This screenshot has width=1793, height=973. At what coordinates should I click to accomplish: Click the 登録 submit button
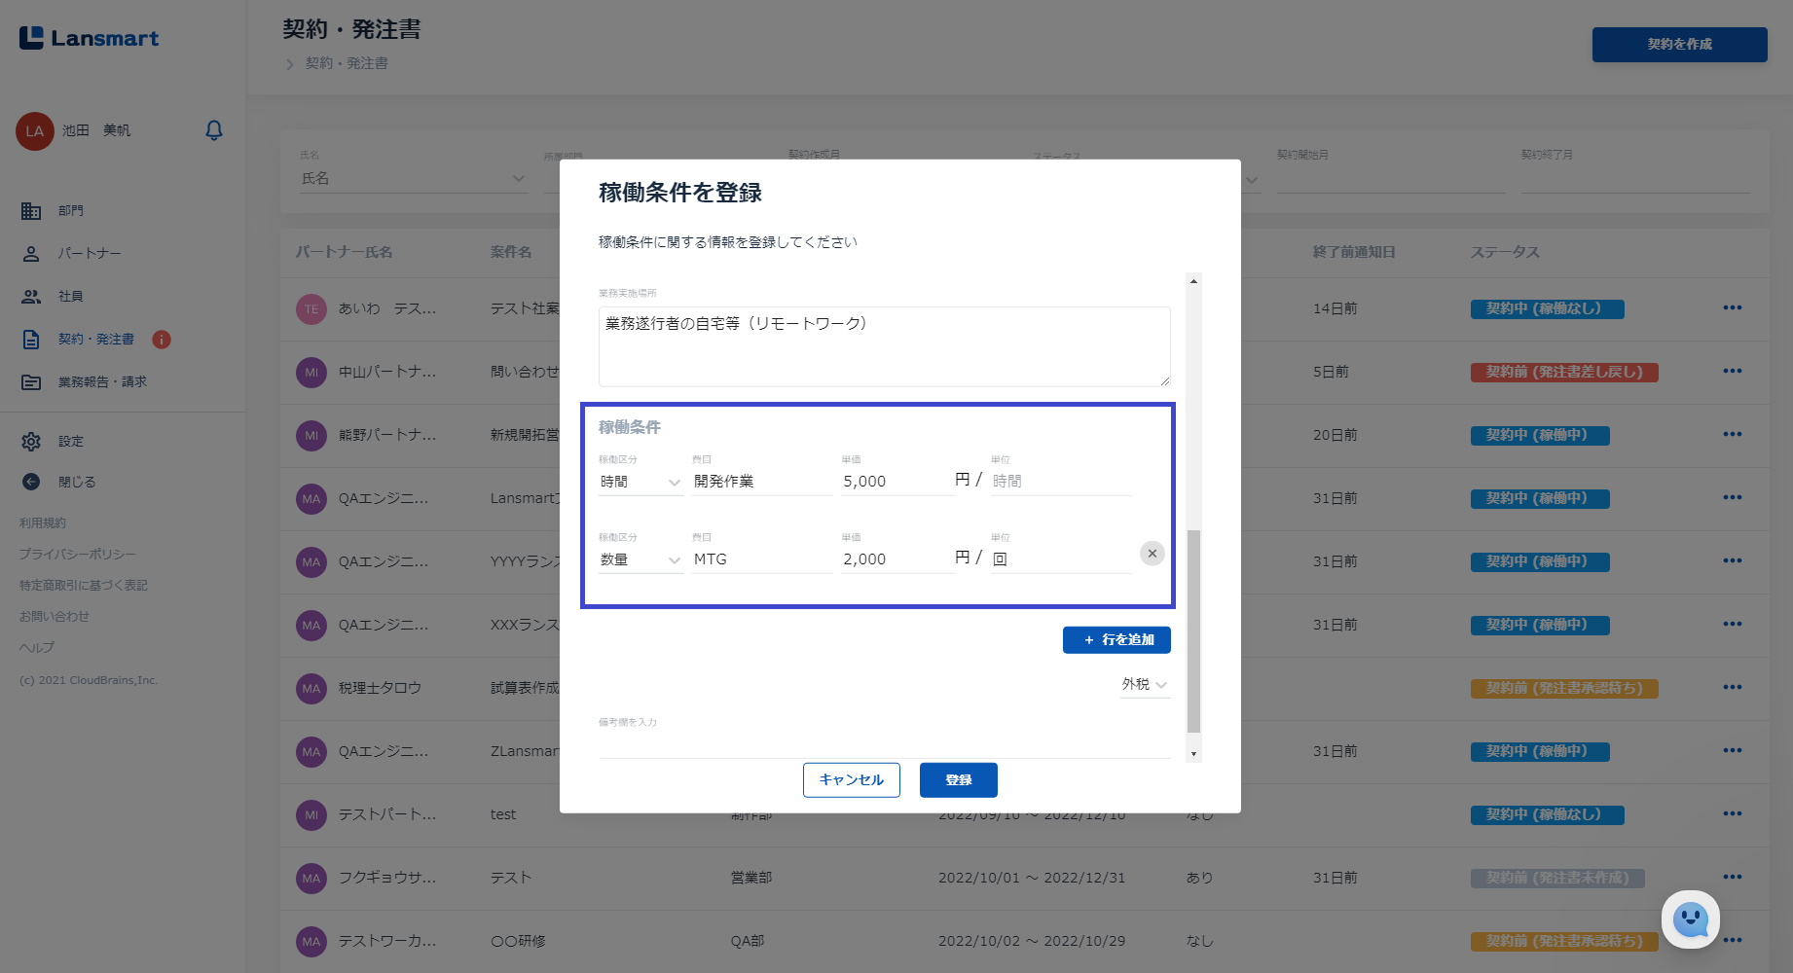tap(958, 780)
